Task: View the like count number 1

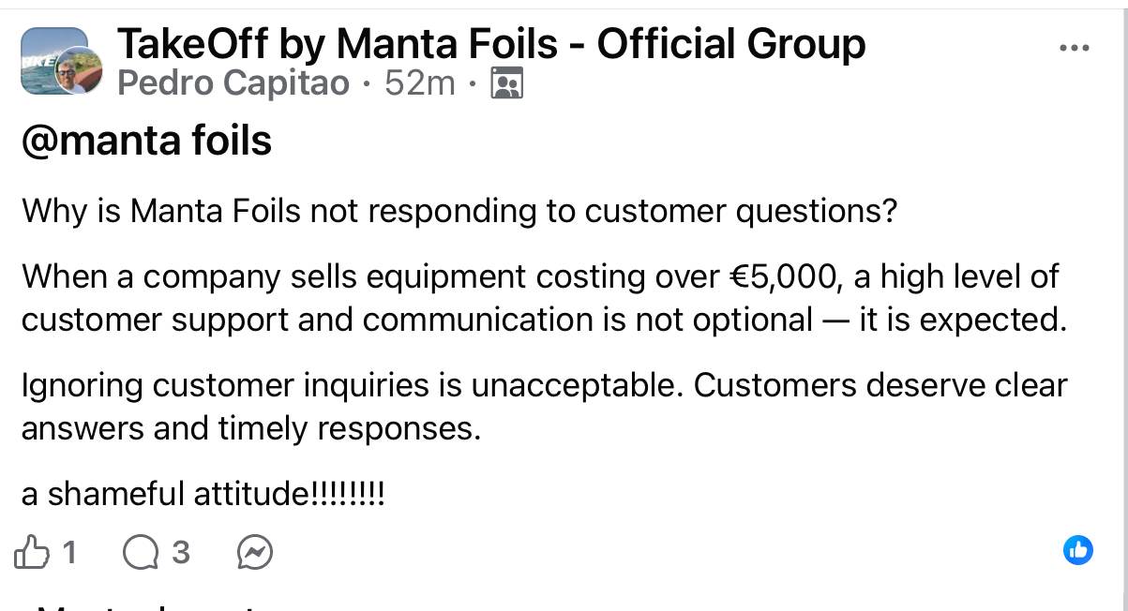Action: click(68, 553)
